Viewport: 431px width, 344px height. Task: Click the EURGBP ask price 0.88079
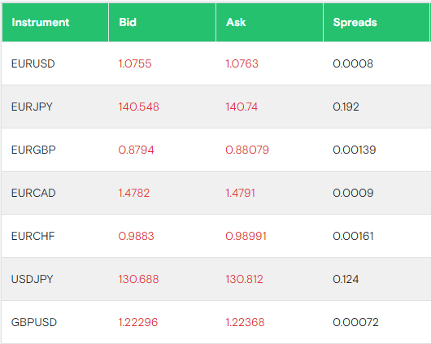[x=247, y=150]
